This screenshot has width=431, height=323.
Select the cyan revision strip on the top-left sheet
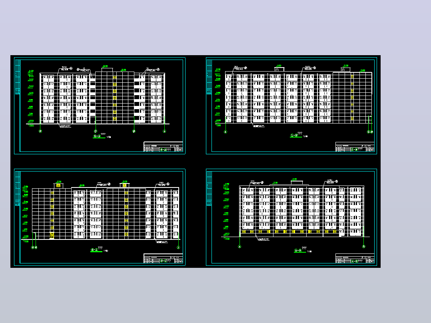pyautogui.click(x=17, y=77)
